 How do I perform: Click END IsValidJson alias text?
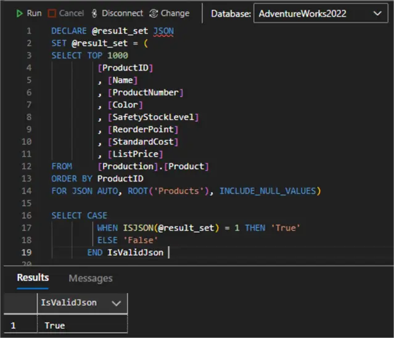125,252
